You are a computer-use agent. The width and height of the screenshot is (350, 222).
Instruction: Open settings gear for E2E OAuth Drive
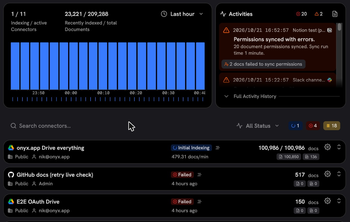pyautogui.click(x=328, y=201)
